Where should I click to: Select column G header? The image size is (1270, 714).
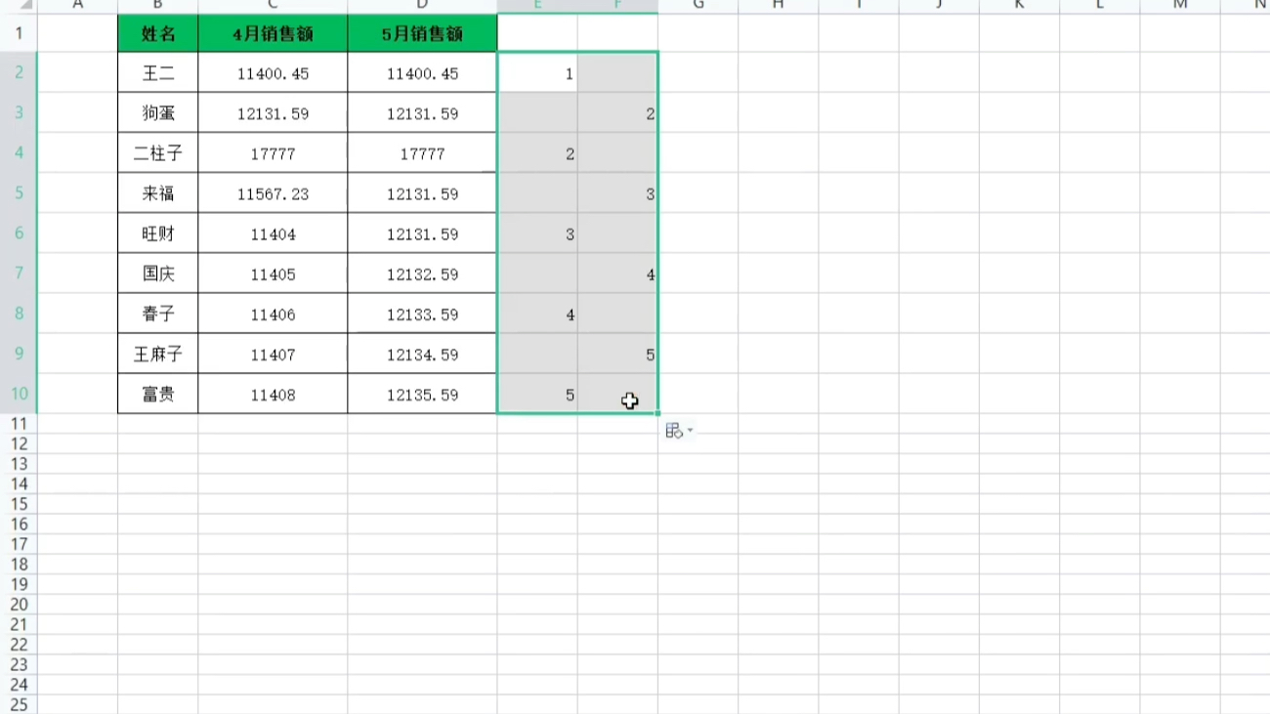(698, 6)
